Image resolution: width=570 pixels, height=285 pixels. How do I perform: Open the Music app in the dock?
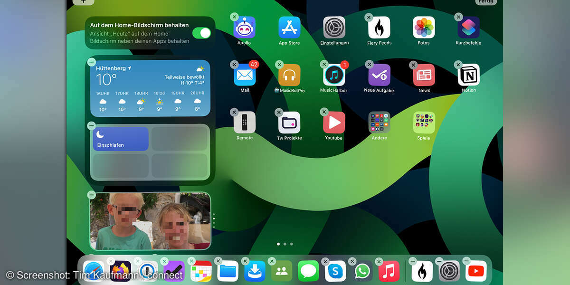389,271
